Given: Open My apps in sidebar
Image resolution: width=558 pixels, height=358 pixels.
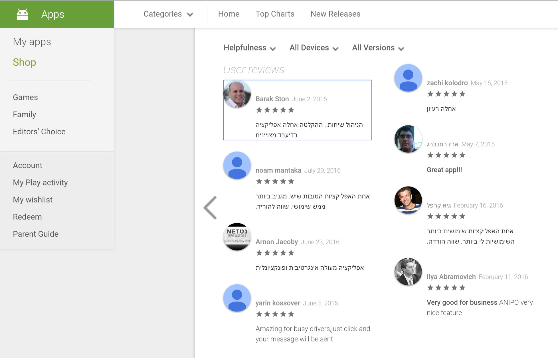Looking at the screenshot, I should [32, 42].
